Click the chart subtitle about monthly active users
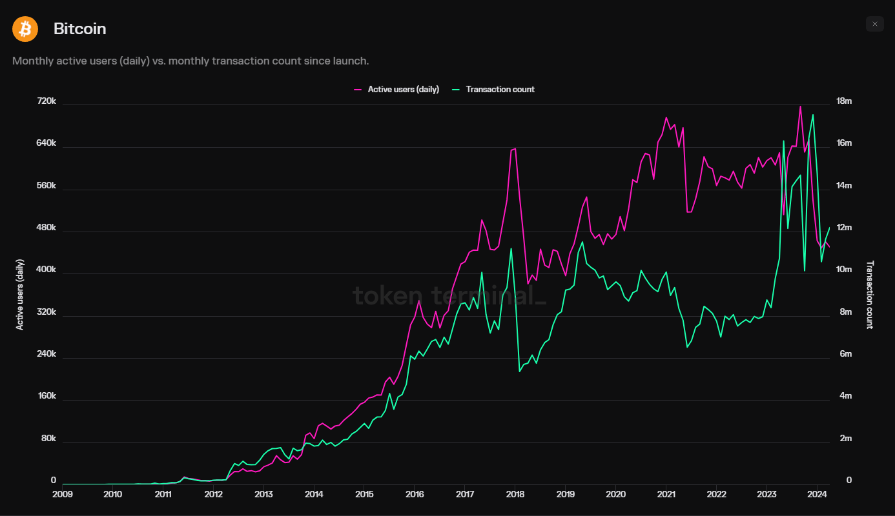Viewport: 895px width, 516px height. pyautogui.click(x=190, y=61)
